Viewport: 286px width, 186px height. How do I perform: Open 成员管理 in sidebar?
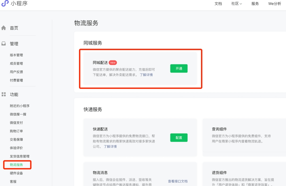(16, 63)
